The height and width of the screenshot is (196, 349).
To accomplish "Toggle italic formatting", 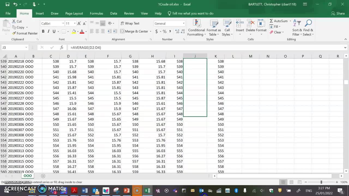I will coord(48,31).
